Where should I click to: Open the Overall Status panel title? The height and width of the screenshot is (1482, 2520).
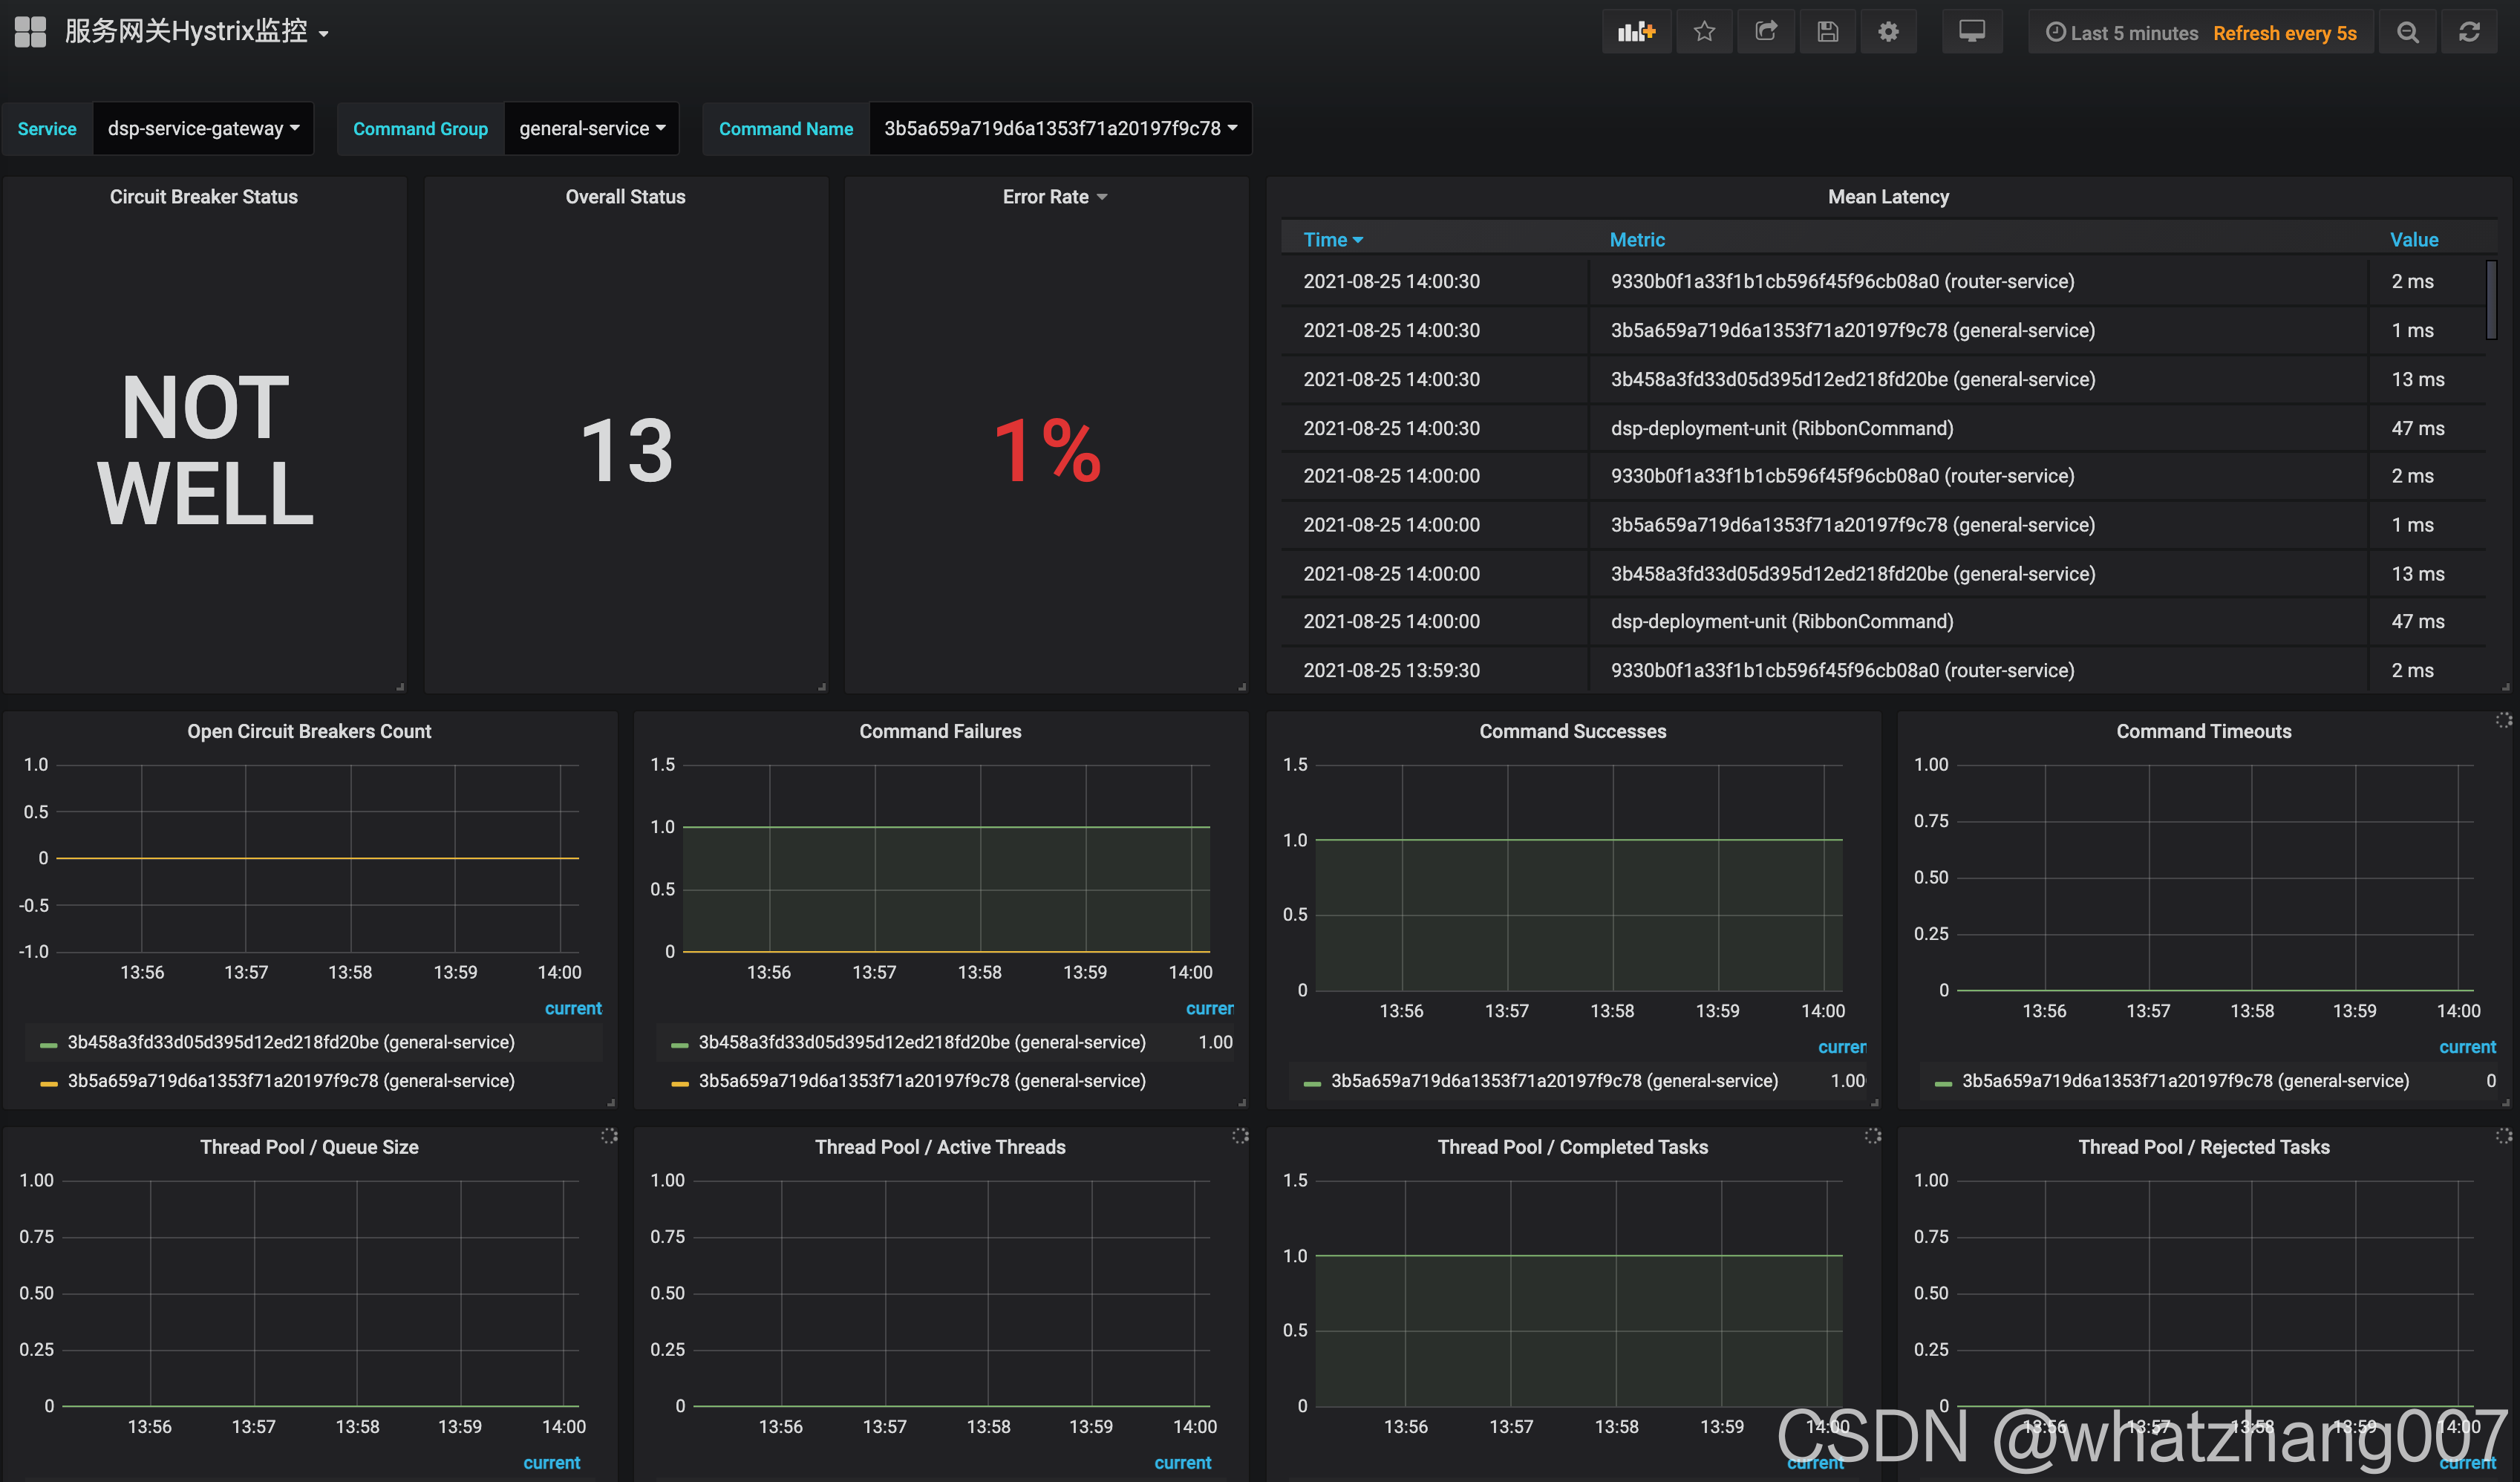coord(625,197)
